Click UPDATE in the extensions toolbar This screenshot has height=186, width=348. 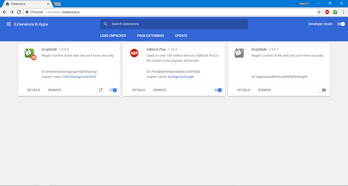[181, 35]
